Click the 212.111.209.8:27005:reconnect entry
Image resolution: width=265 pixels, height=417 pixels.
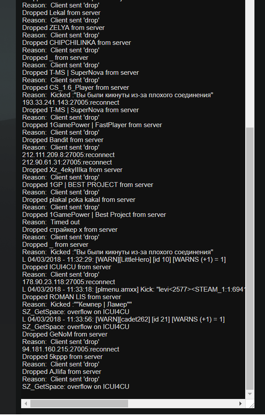coord(68,155)
